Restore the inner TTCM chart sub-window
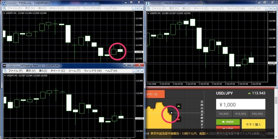The image size is (278, 139). click(138, 8)
